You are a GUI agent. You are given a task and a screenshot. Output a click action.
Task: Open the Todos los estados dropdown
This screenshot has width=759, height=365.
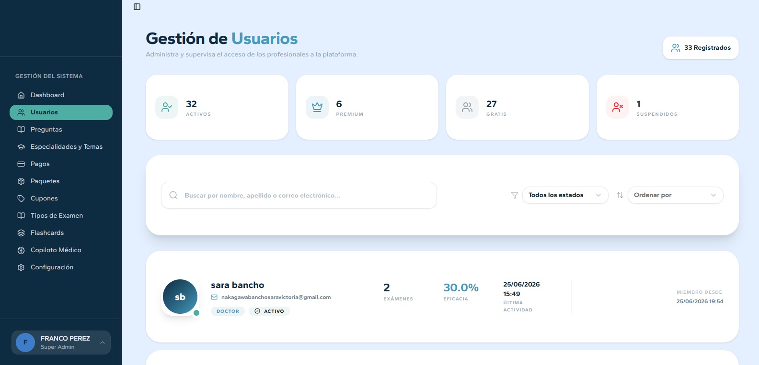[565, 195]
